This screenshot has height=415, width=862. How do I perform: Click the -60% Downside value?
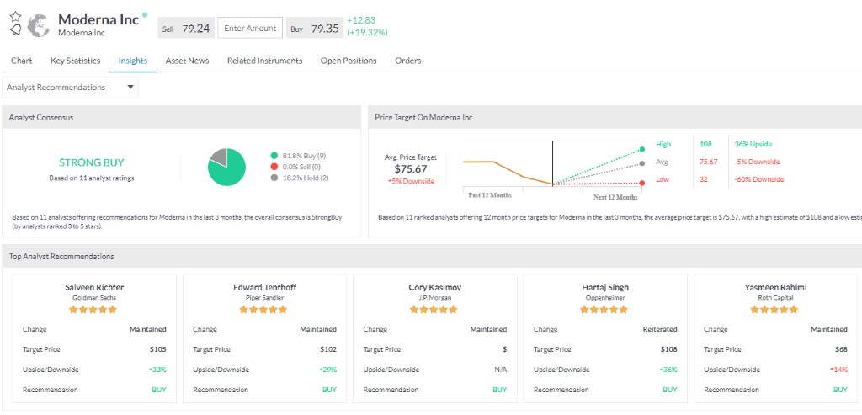(x=758, y=179)
